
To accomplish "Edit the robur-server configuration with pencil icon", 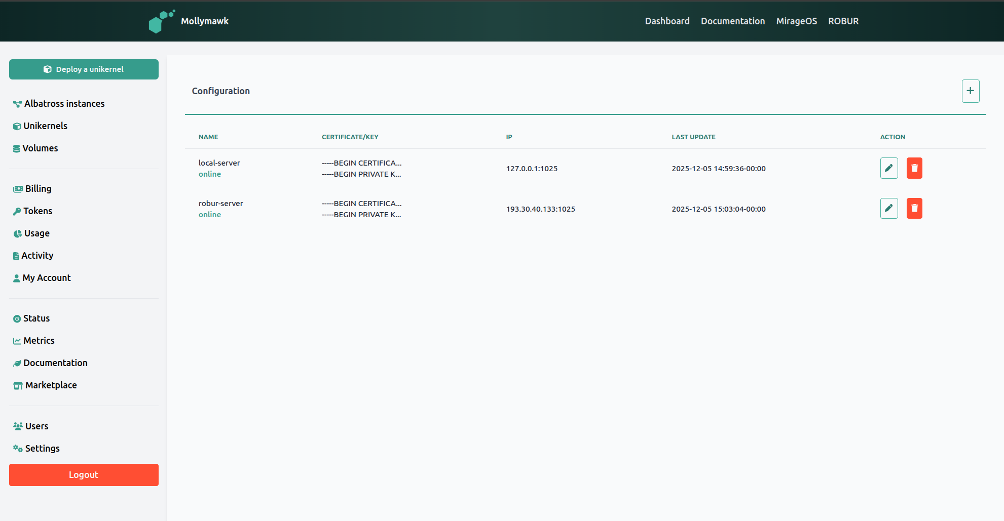I will pyautogui.click(x=888, y=209).
